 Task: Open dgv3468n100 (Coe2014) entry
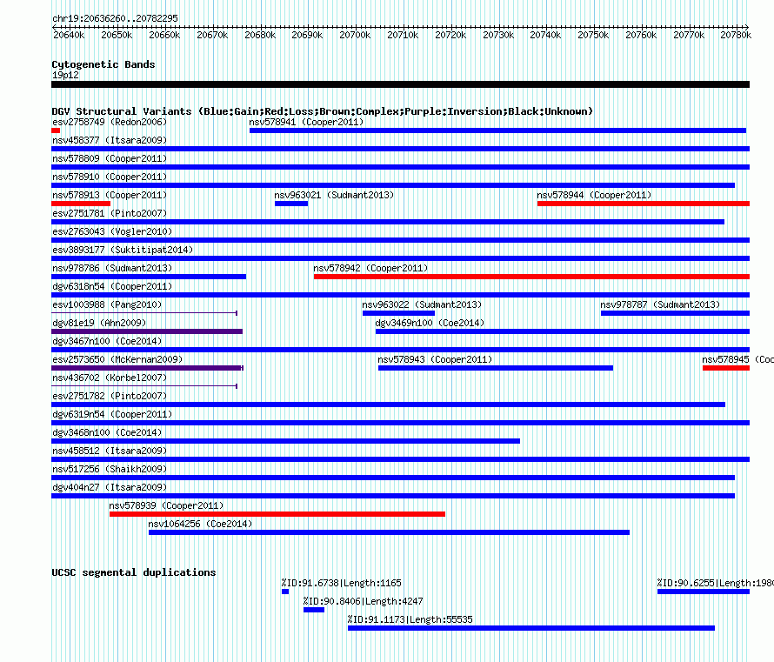pyautogui.click(x=286, y=441)
